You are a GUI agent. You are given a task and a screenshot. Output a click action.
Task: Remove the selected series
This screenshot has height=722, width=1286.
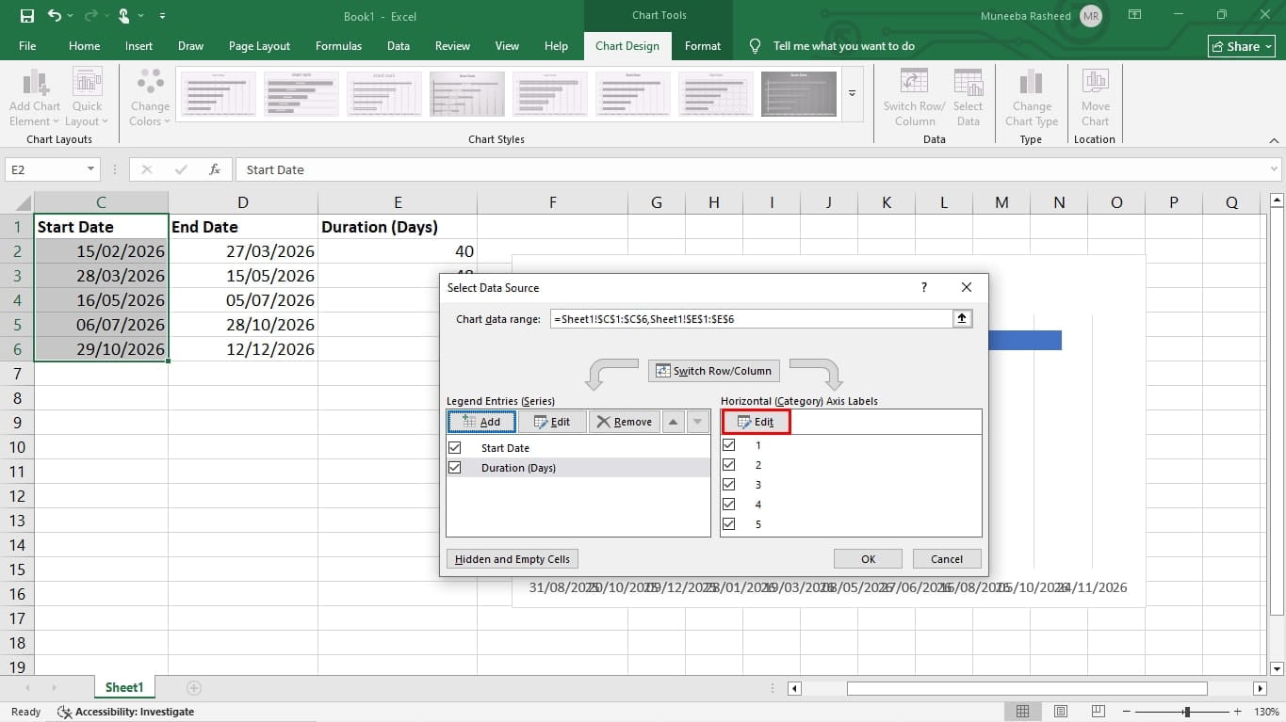coord(625,422)
